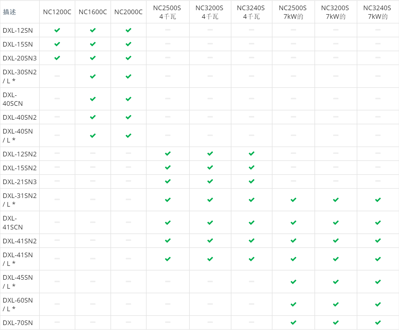Click the dash for DXL-70SN under NC1600C
Screen dimensions: 399x330
click(x=93, y=322)
